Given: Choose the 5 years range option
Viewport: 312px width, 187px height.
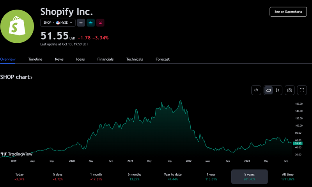Looking at the screenshot, I should pyautogui.click(x=250, y=177).
